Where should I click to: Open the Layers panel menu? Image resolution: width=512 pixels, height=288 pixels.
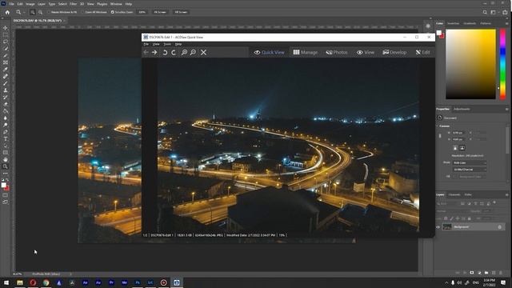(x=506, y=194)
